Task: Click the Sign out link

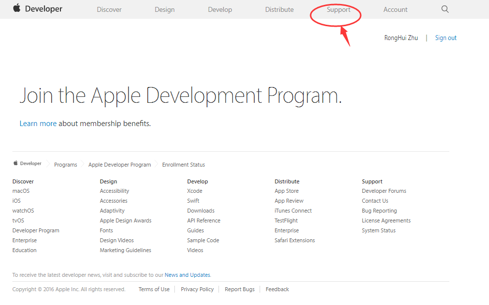Action: [x=445, y=38]
